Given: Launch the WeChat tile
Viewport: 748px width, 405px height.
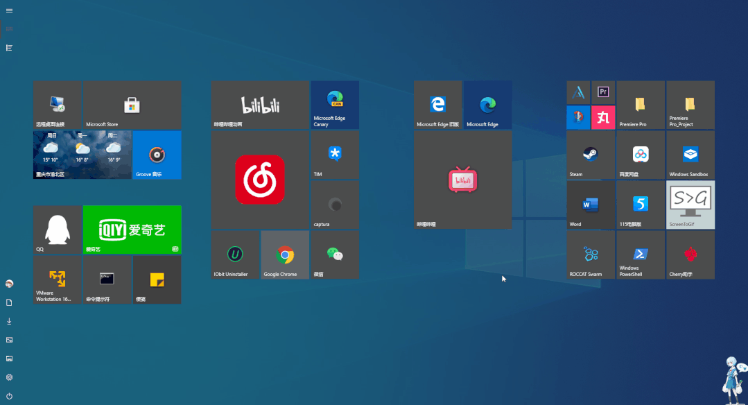Looking at the screenshot, I should [x=335, y=255].
